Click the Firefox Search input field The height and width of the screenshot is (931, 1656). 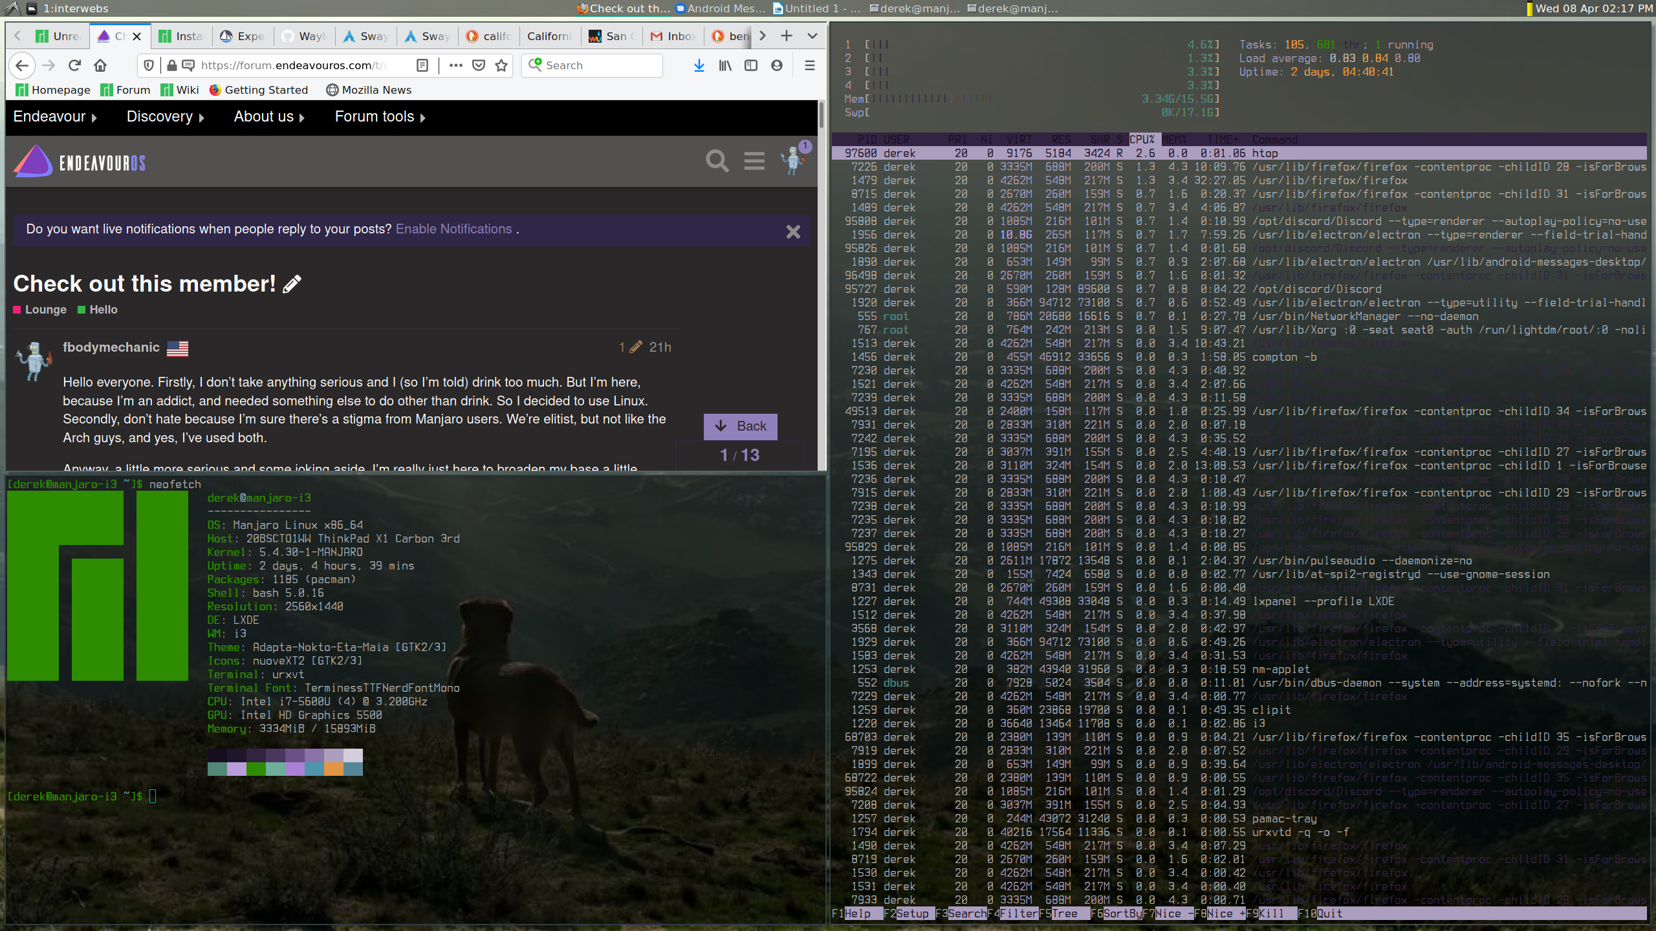pyautogui.click(x=593, y=65)
